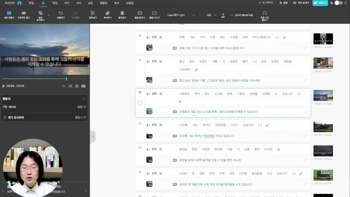The image size is (350, 197).
Task: Open 알림 notifications
Action: point(283,3)
